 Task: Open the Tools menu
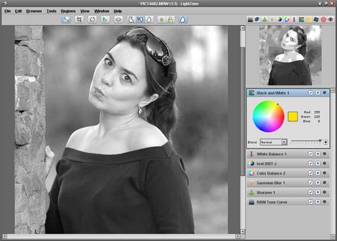[x=51, y=11]
